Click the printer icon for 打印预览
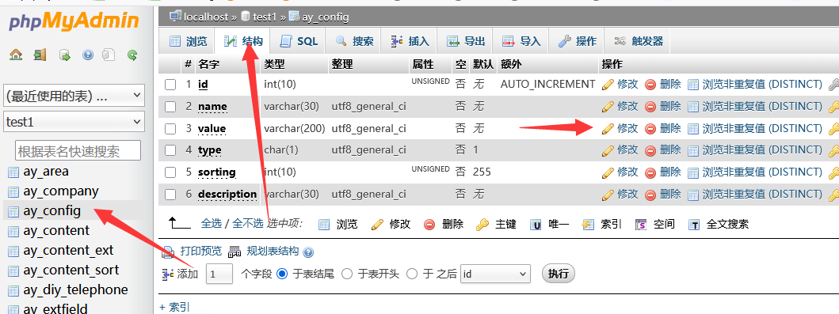Viewport: 839px width, 314px height. (169, 252)
